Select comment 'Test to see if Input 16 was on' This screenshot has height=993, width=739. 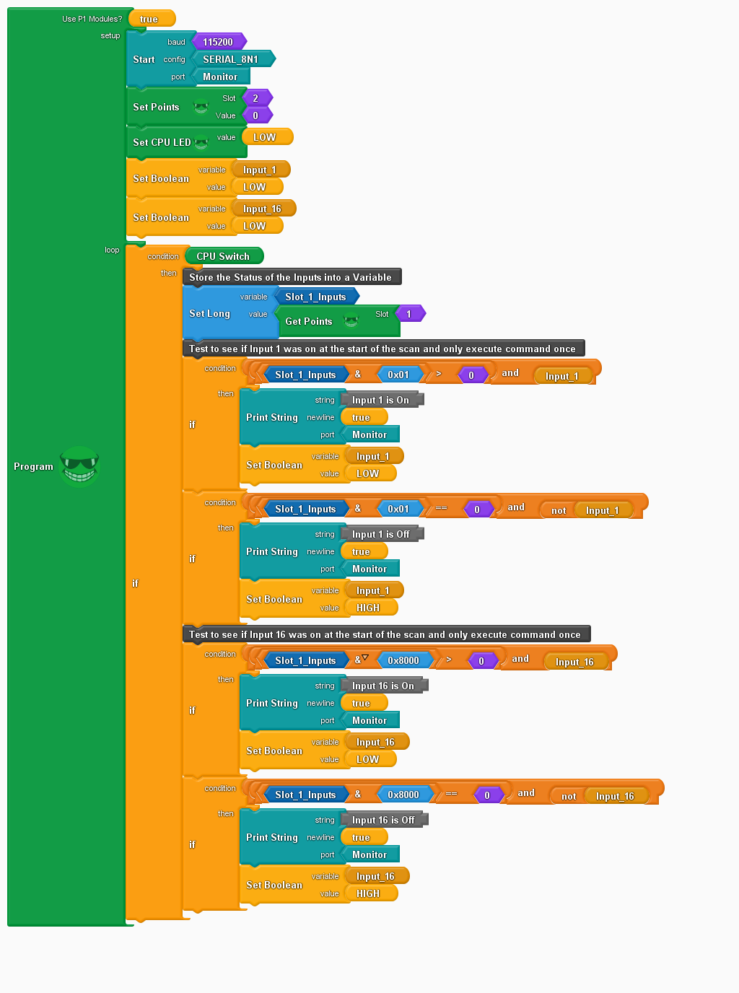[x=386, y=634]
